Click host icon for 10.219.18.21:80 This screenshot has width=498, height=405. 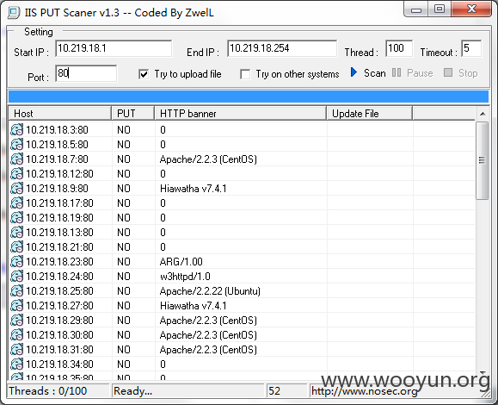coord(17,247)
